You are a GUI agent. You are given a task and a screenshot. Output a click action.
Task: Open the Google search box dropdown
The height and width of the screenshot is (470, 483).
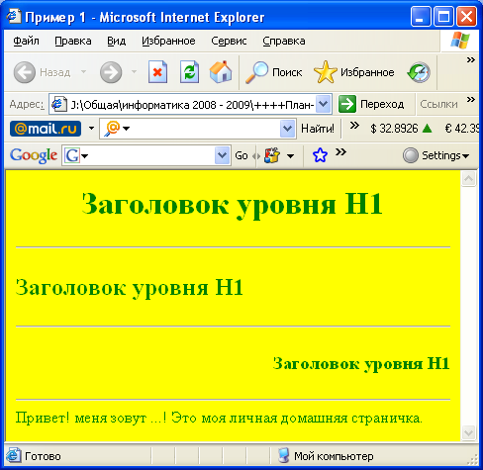coord(222,155)
